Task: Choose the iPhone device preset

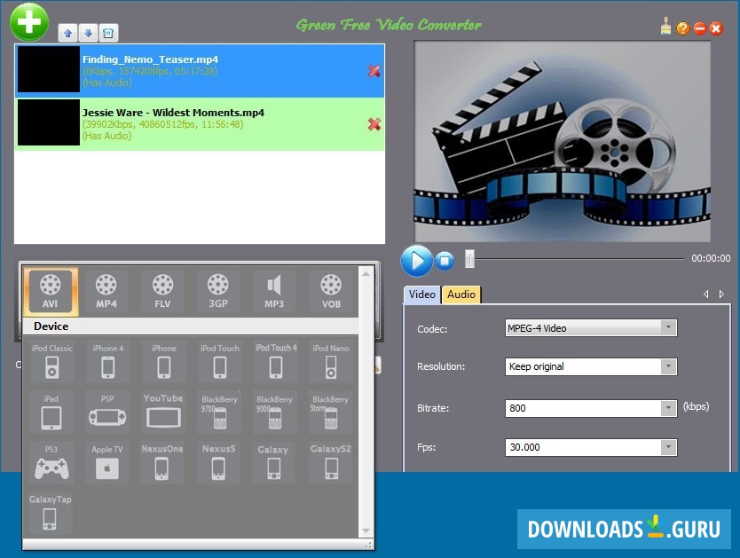Action: pos(164,361)
